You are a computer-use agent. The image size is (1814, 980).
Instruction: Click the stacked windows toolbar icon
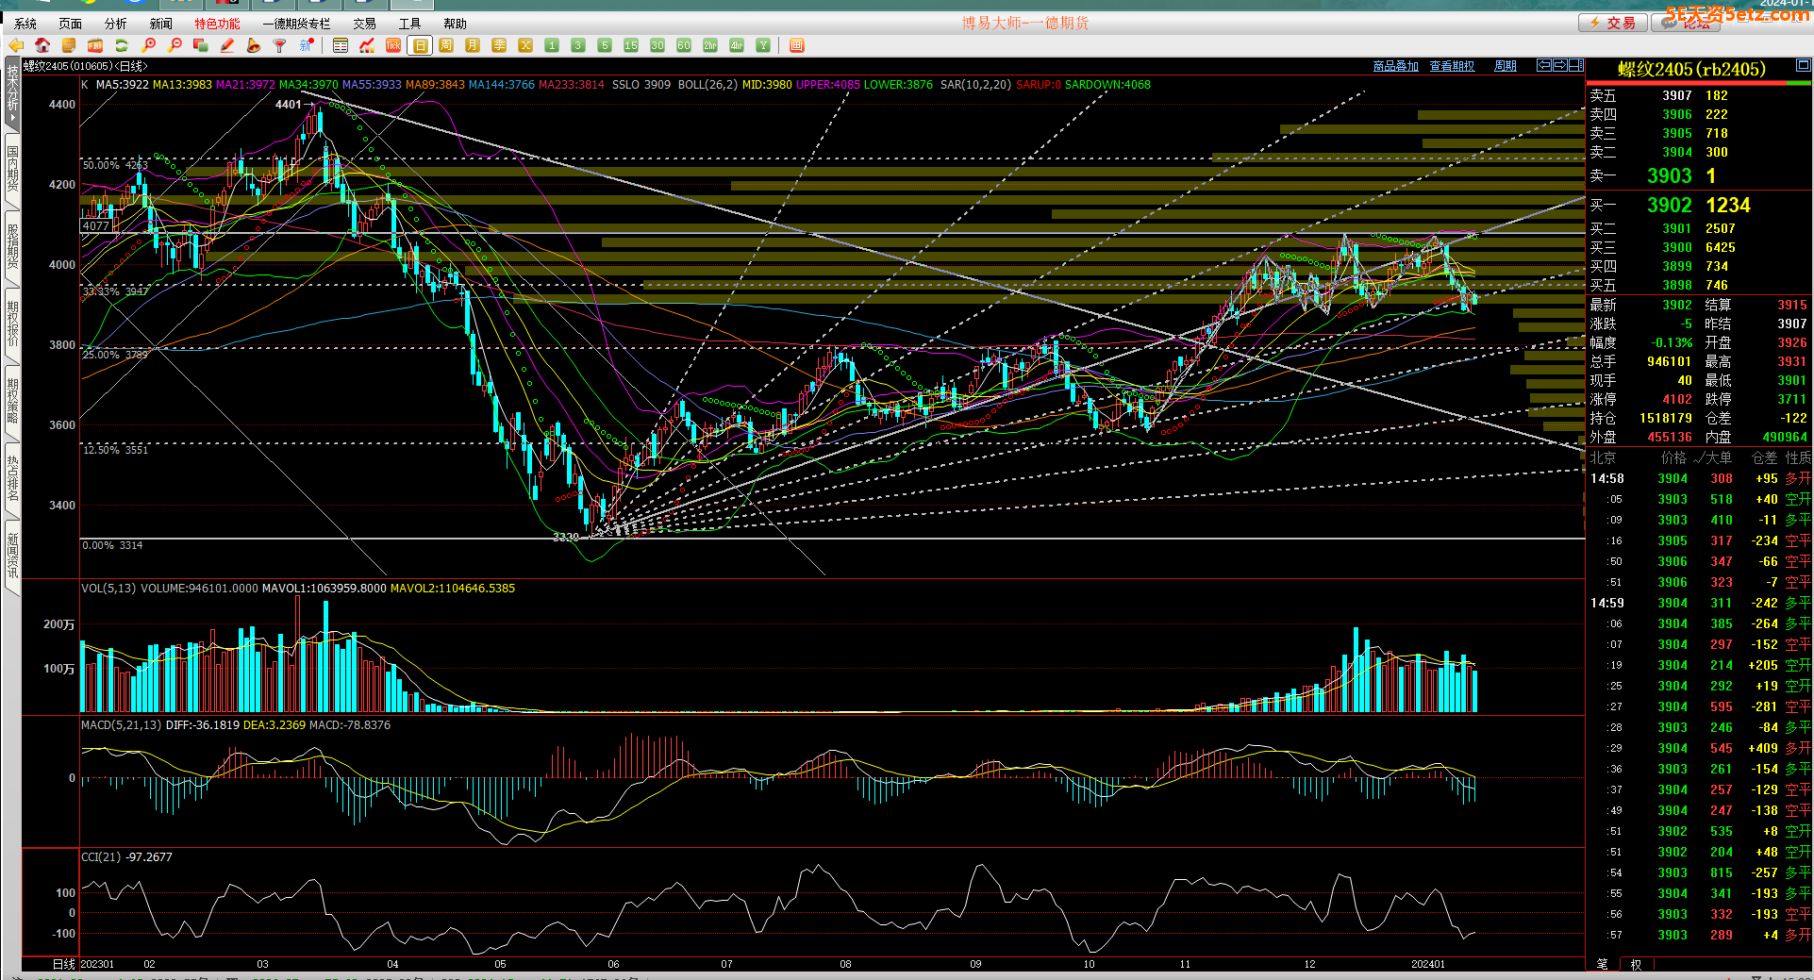coord(201,45)
